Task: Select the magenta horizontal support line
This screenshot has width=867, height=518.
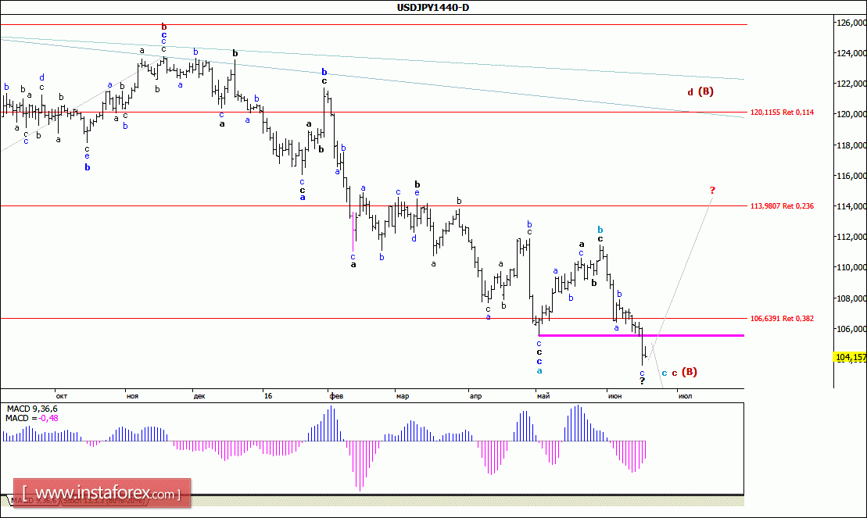Action: (641, 335)
